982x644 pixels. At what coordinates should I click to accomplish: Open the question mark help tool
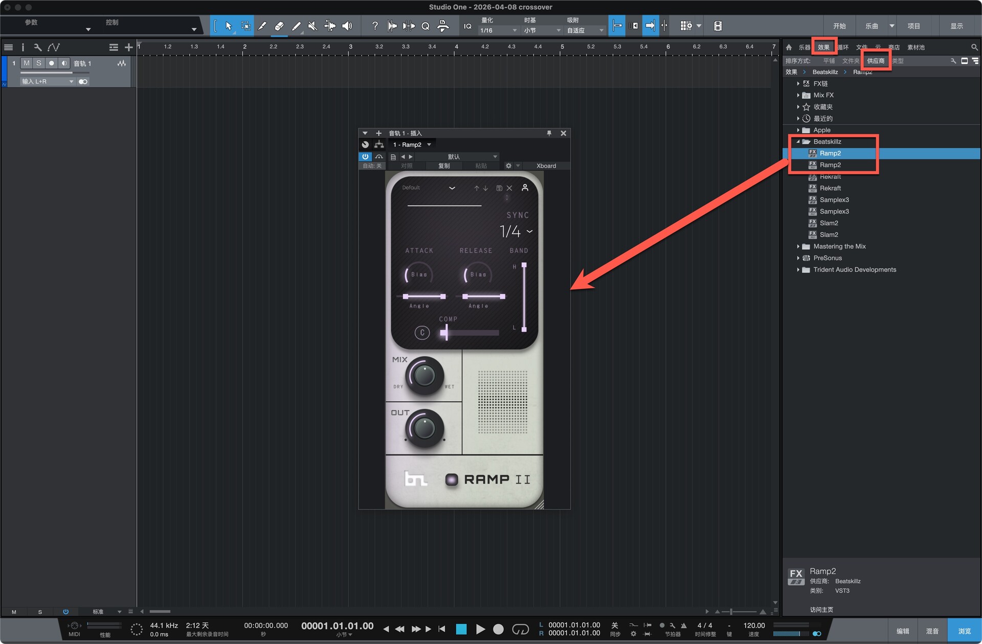[375, 26]
